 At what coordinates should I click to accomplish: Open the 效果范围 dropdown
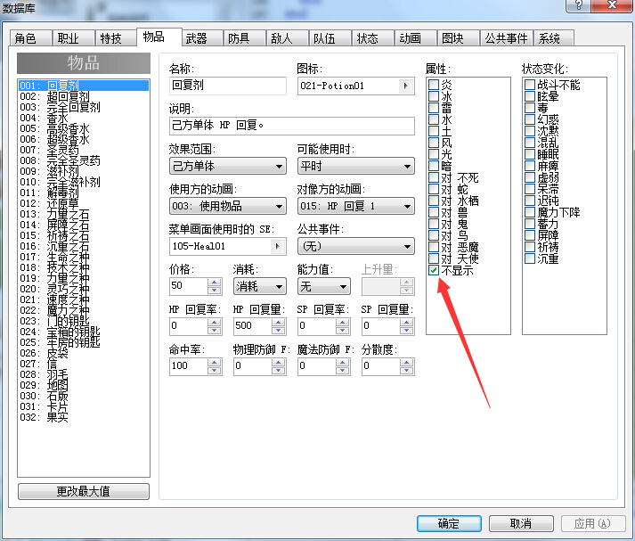[228, 166]
